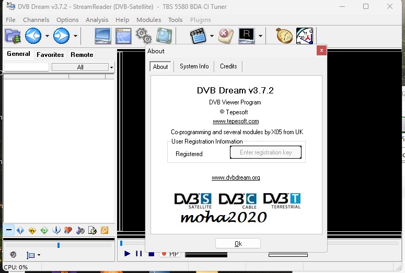Click the CPU: 0% status text

[16, 267]
